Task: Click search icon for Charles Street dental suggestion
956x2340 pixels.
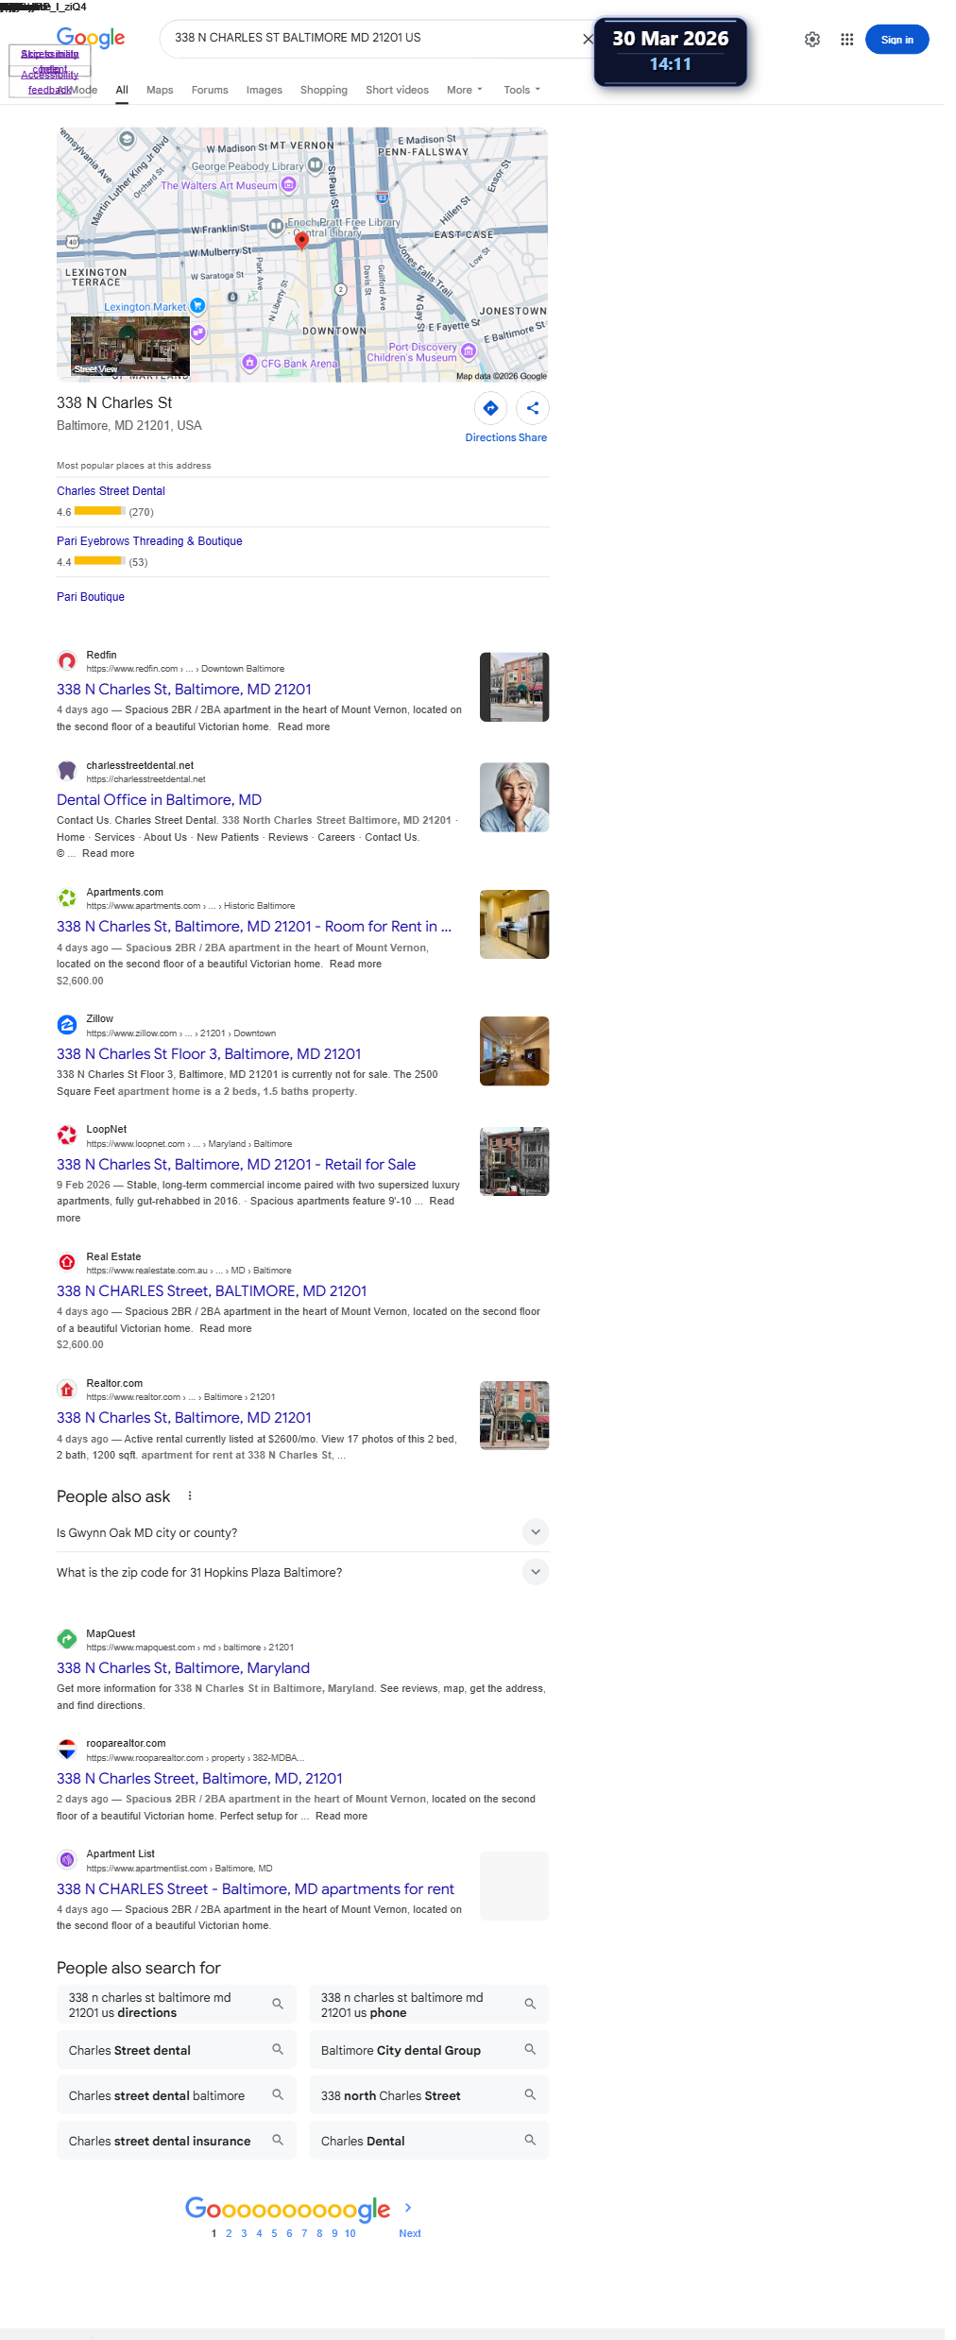Action: (278, 2049)
